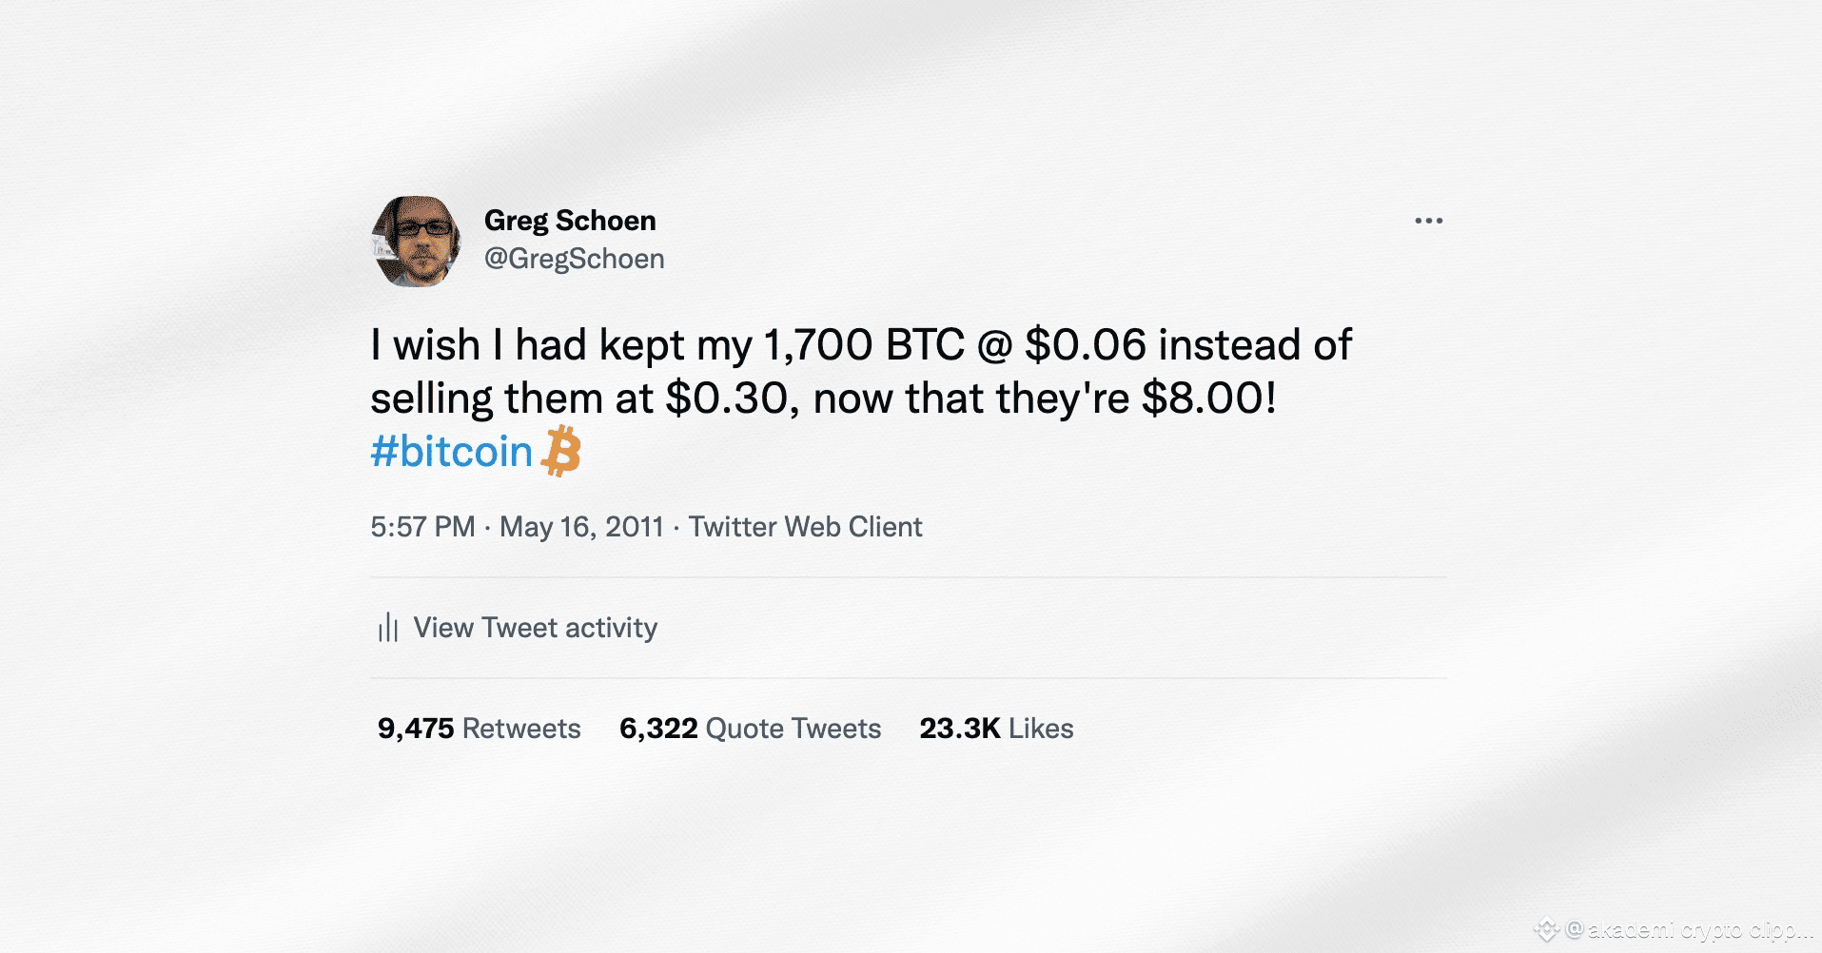Screen dimensions: 1822x953
Task: Click the View Tweet activity link
Action: click(535, 628)
